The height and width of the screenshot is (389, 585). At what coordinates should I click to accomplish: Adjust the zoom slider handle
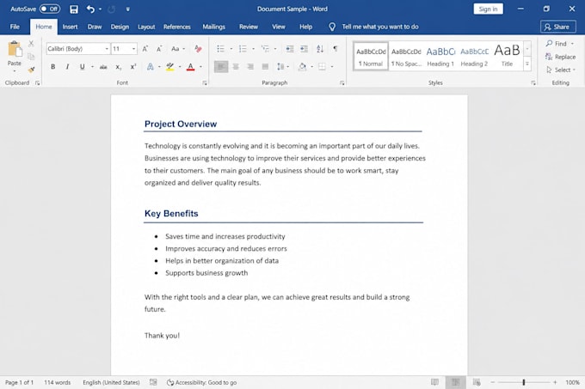[524, 382]
